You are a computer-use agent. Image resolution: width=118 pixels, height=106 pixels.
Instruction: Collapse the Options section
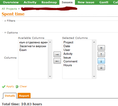(x=5, y=33)
